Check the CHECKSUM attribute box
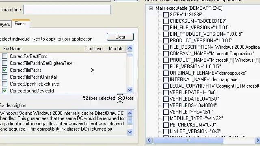 (x=166, y=21)
